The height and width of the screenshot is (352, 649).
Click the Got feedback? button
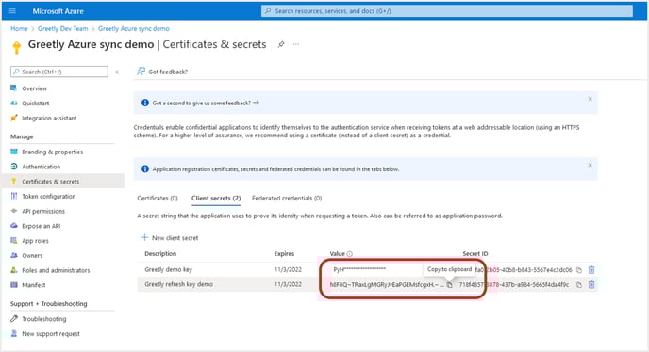point(162,72)
